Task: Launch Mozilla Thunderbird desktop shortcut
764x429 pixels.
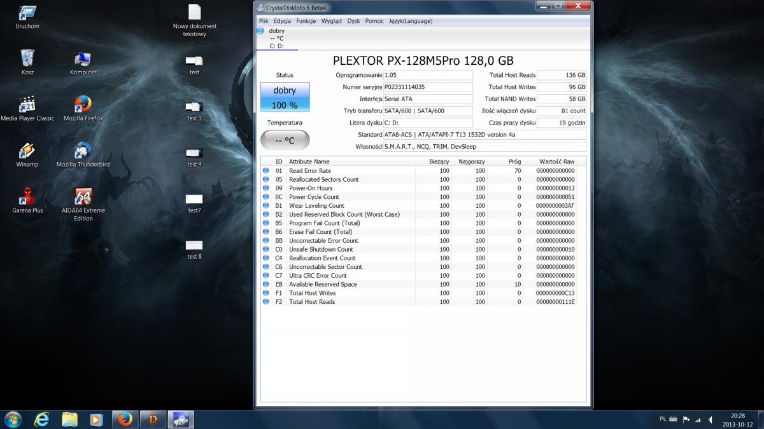Action: [x=83, y=154]
